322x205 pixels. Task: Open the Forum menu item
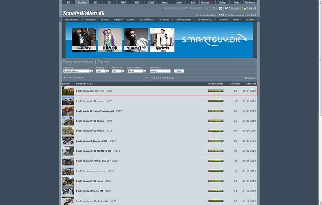coord(105,19)
